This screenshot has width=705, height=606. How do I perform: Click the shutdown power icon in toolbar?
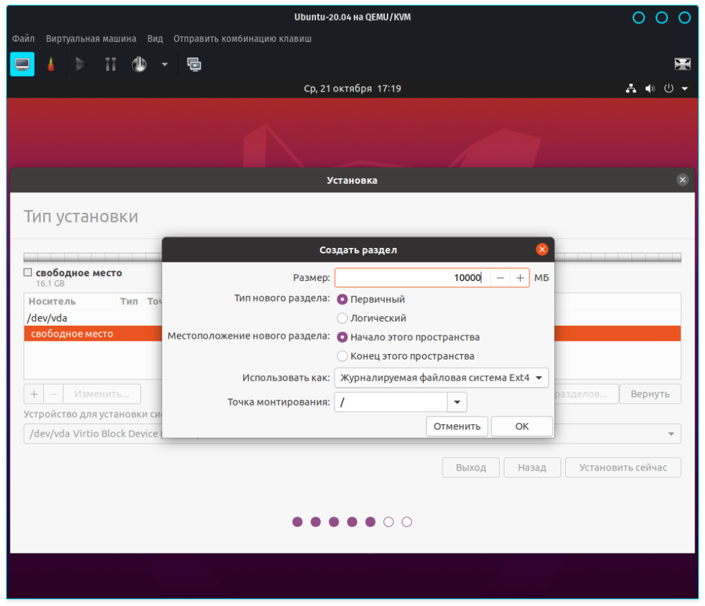[140, 64]
